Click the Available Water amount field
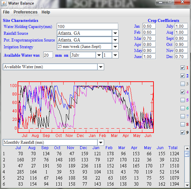This screenshot has height=189, width=191. click(x=48, y=55)
